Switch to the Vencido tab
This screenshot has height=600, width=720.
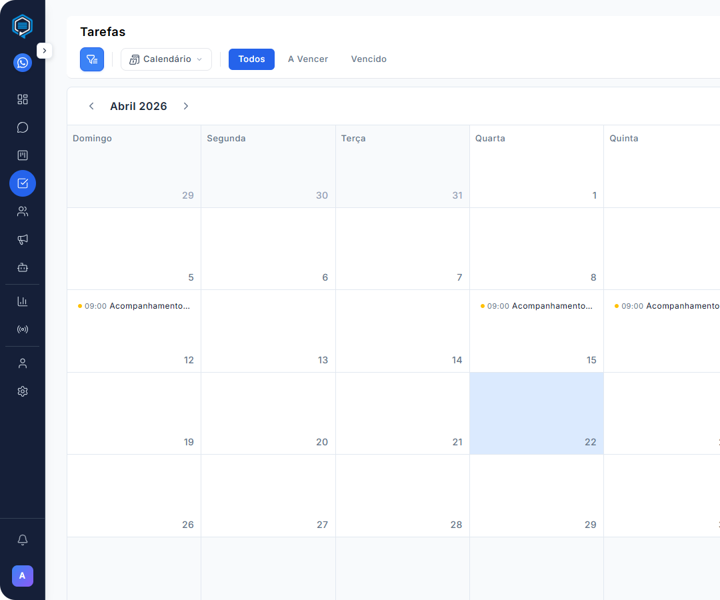tap(369, 59)
